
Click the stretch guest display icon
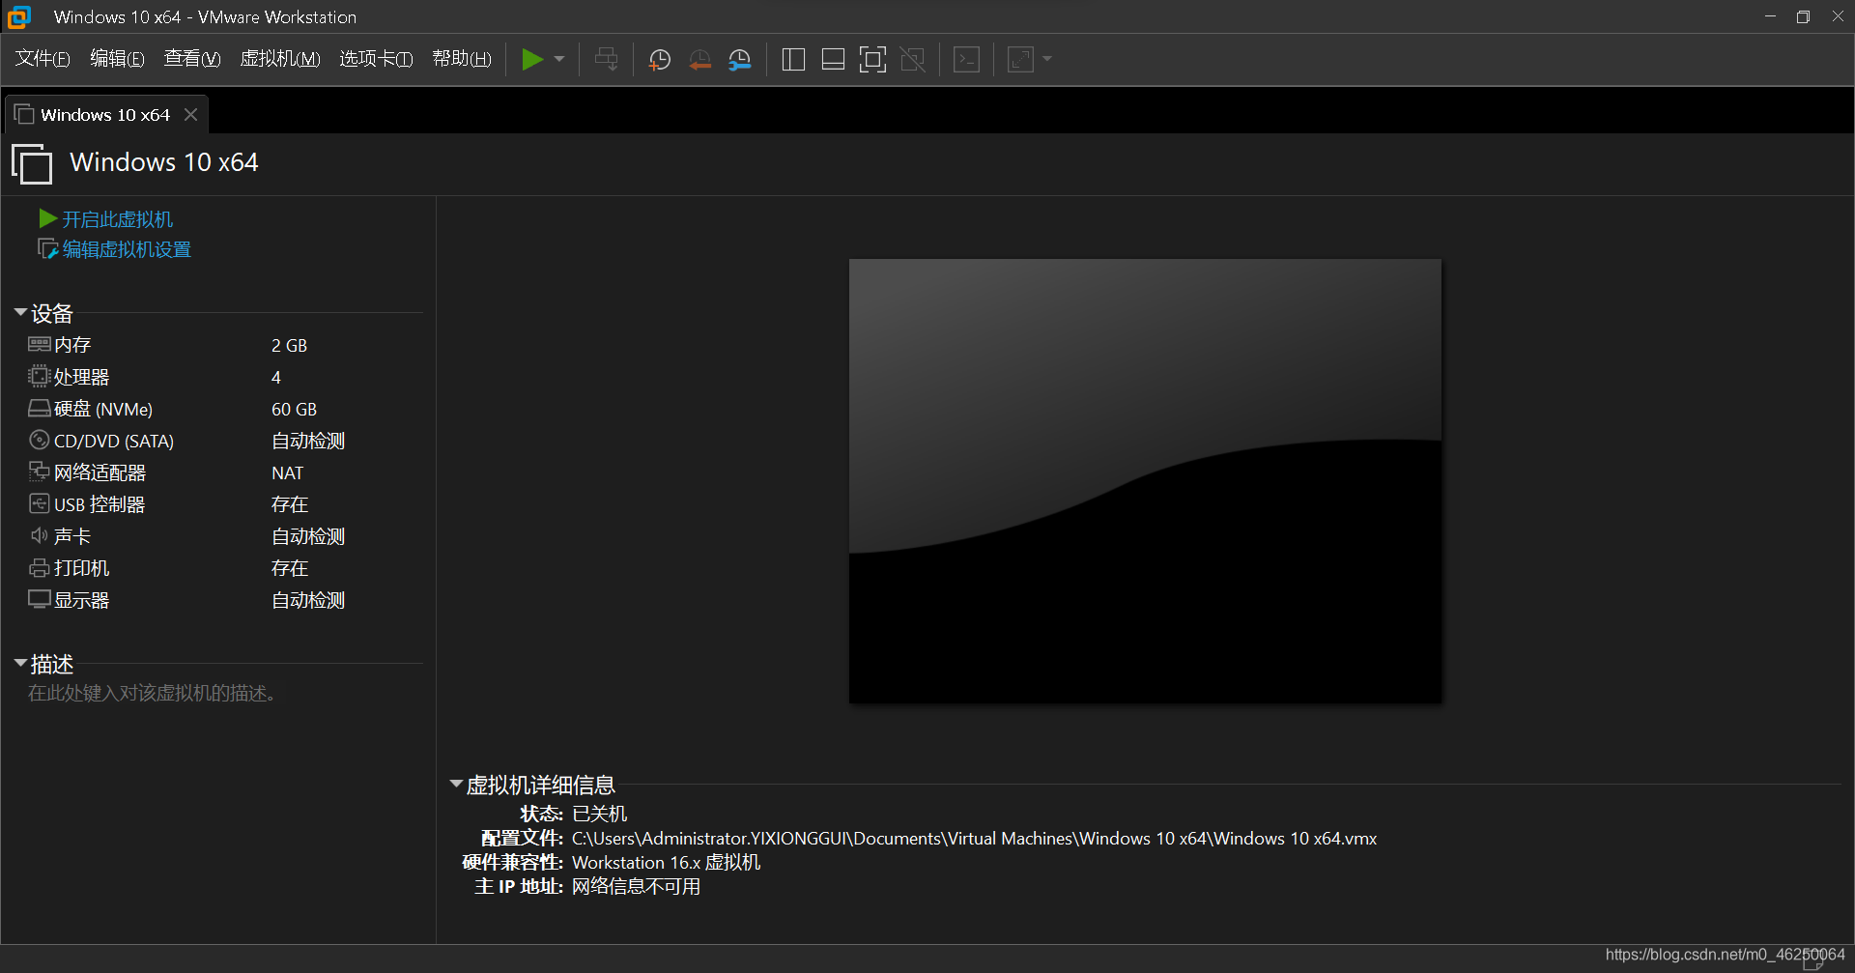1020,60
